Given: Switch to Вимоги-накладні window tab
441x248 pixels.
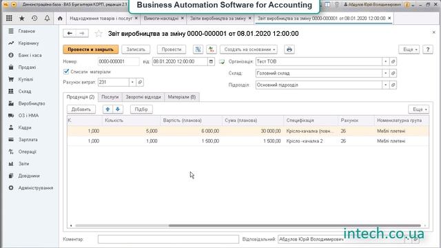Looking at the screenshot, I should click(161, 19).
